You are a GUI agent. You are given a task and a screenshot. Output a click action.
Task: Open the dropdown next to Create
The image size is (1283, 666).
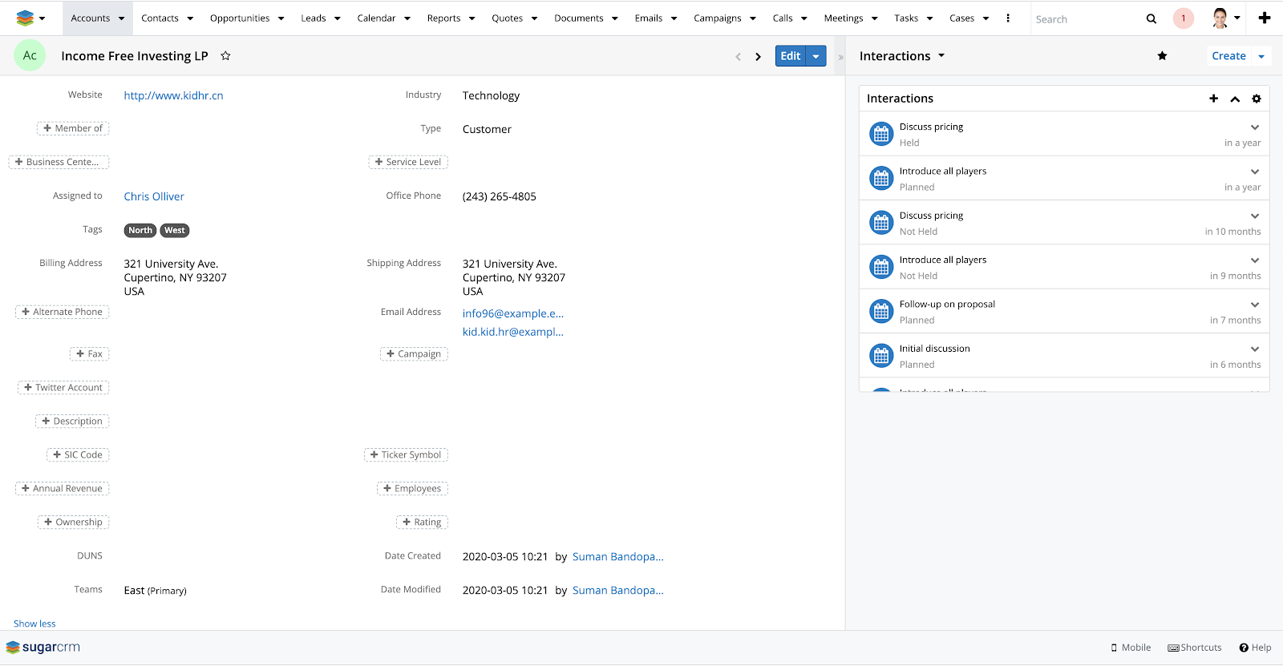tap(1261, 56)
